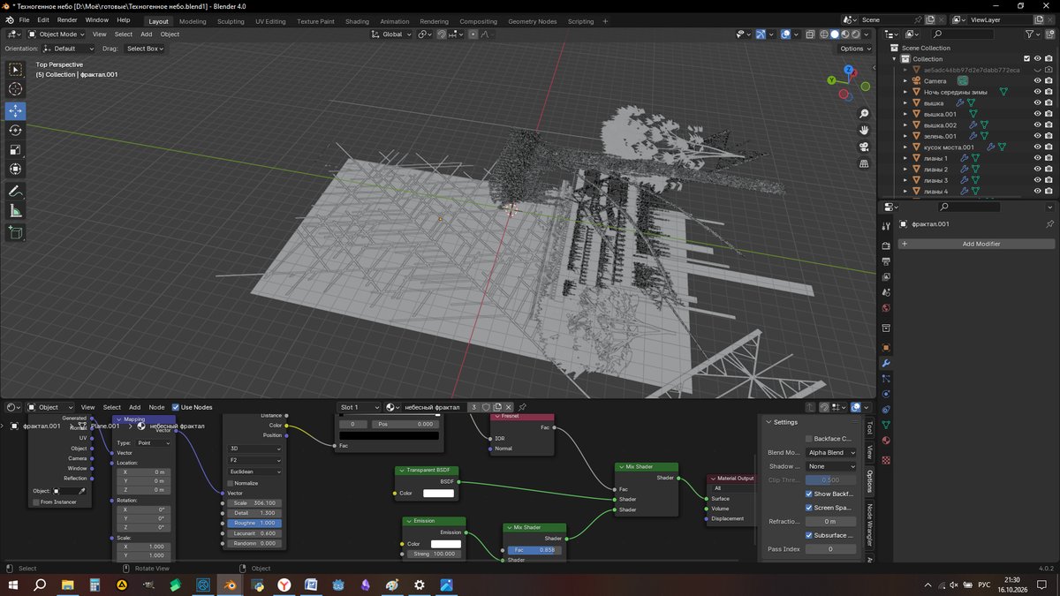Click the Emission node Color swatch
This screenshot has width=1060, height=596.
446,544
